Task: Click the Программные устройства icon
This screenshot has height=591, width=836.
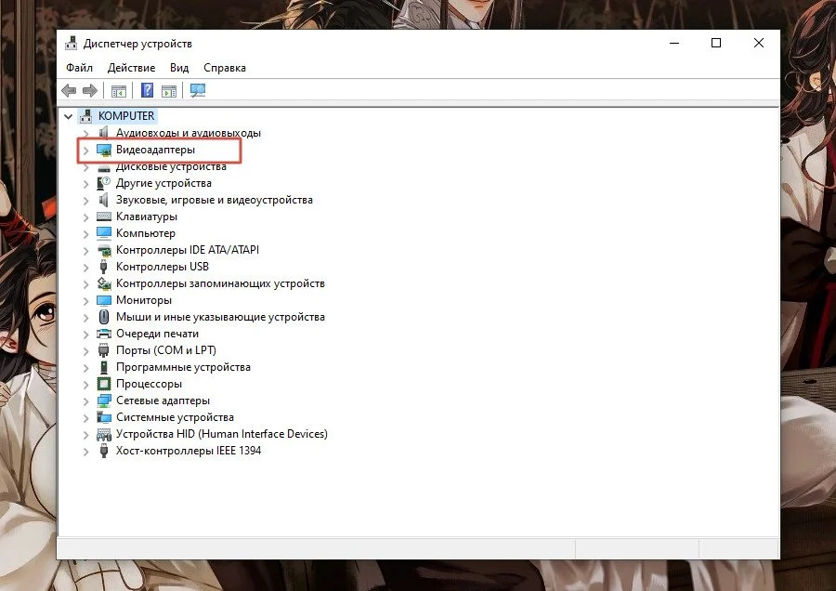Action: point(104,367)
